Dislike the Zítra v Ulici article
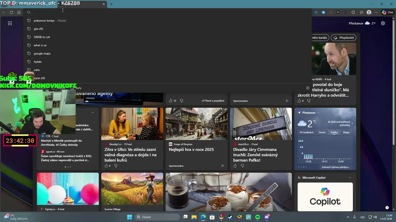 tap(116, 166)
